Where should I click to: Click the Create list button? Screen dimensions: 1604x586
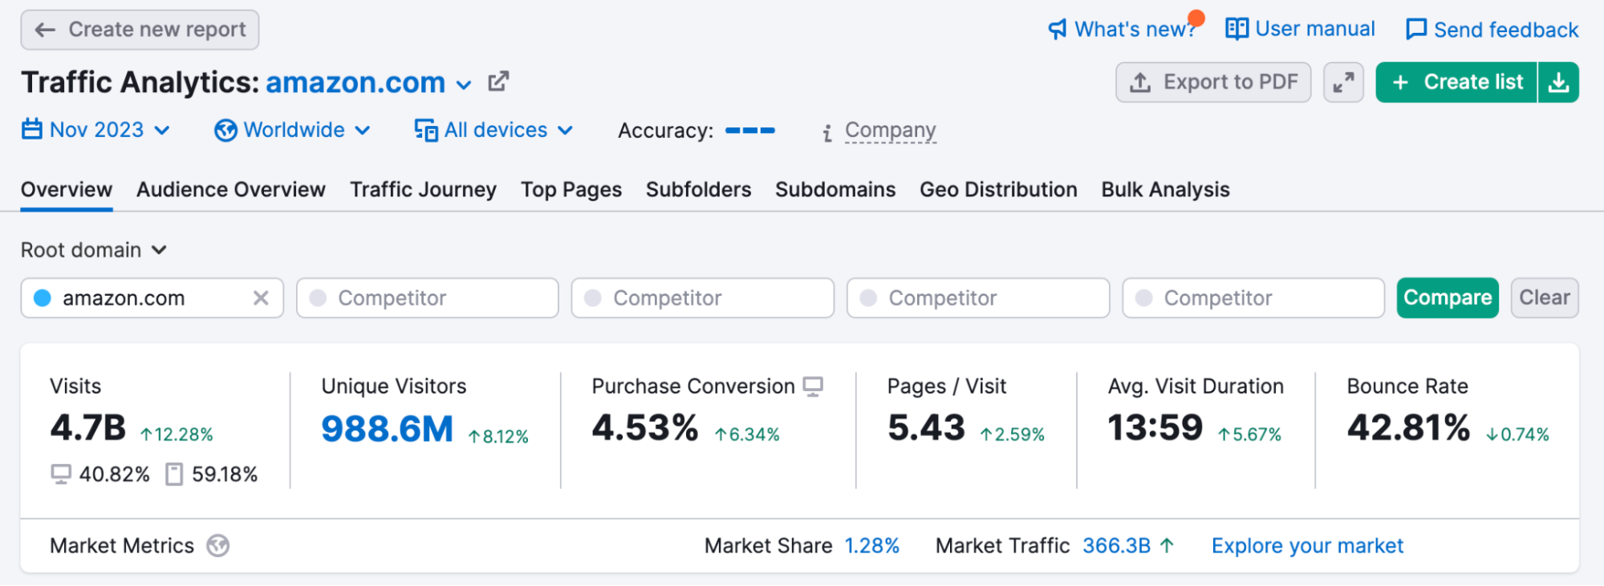1456,83
